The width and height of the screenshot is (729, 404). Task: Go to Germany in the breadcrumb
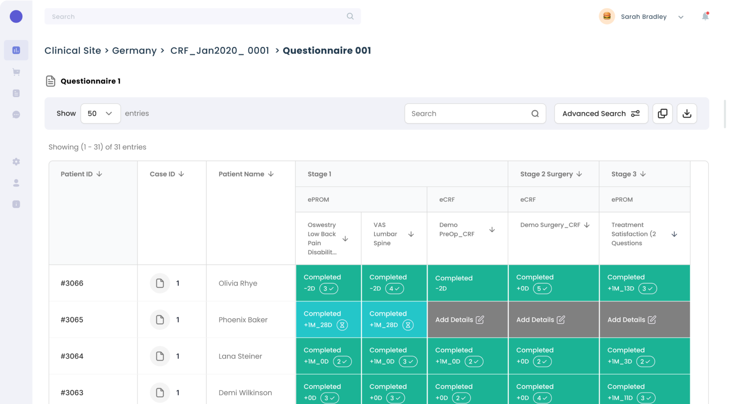(x=134, y=51)
